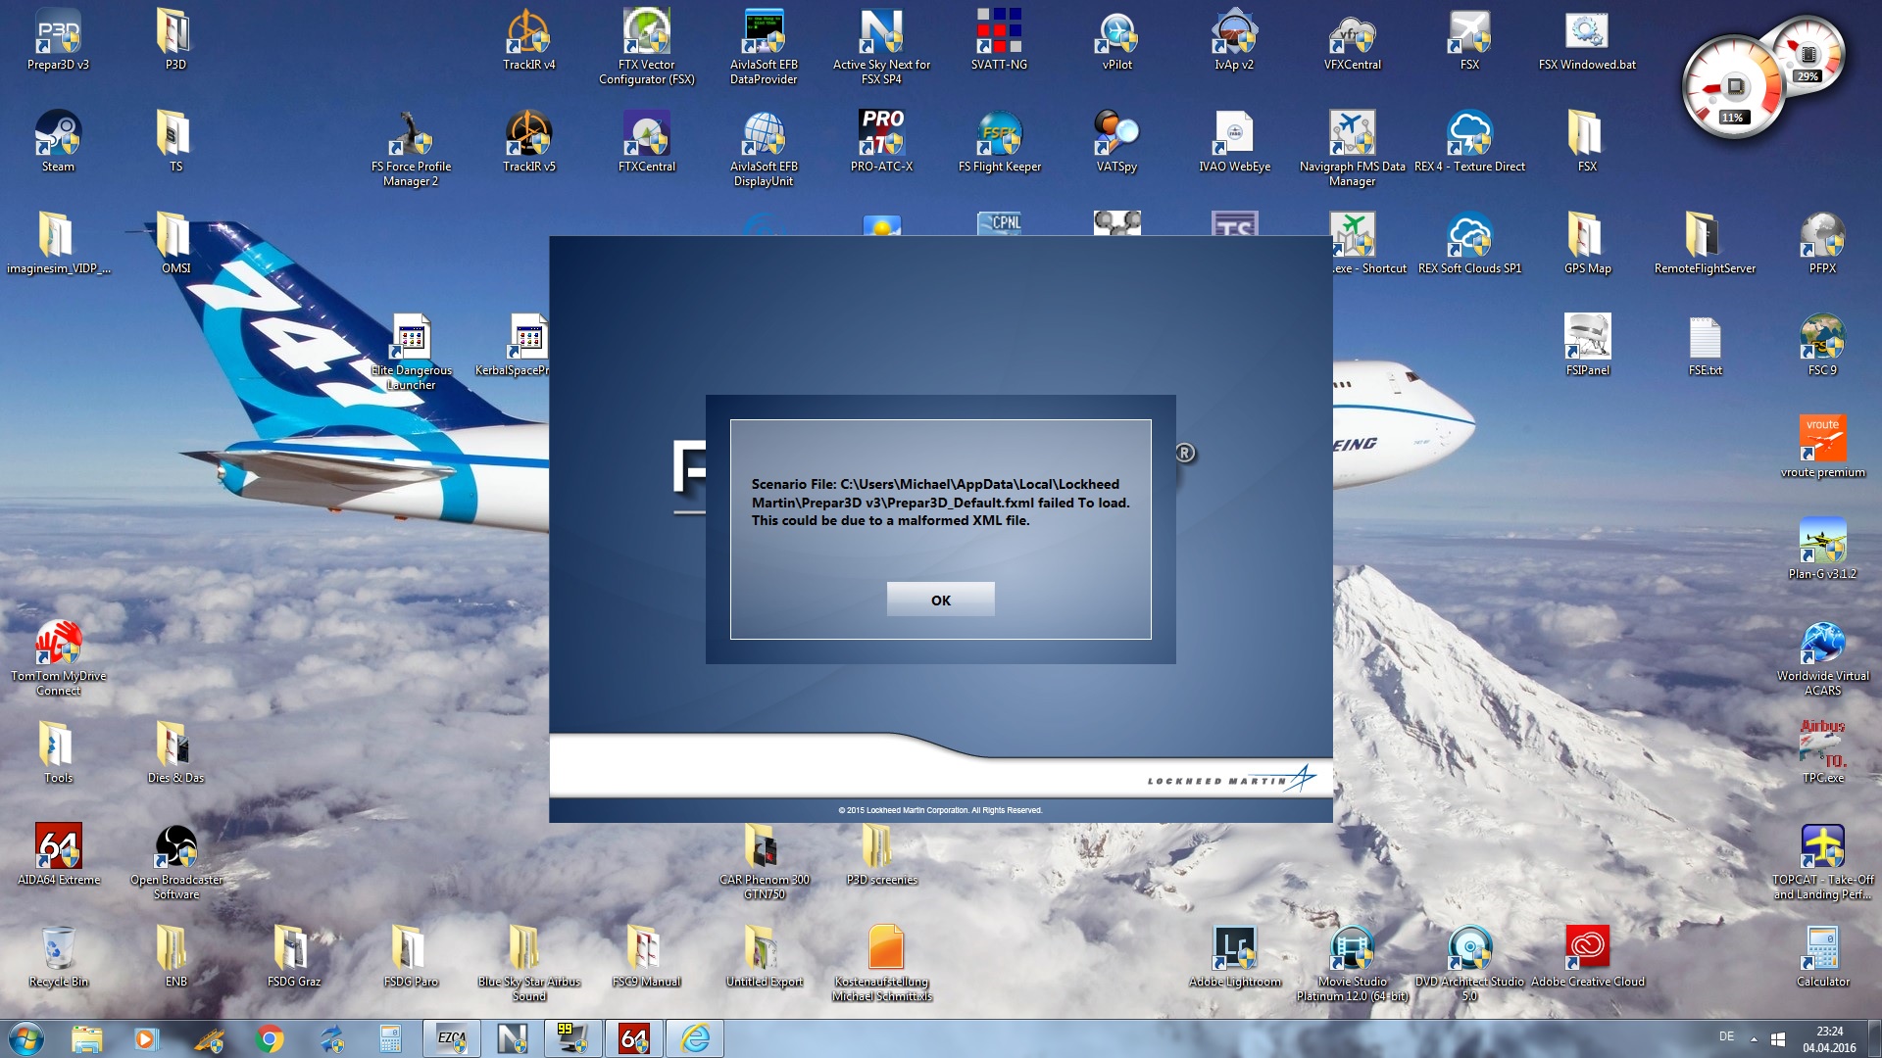Launch REX Soft Clouds SP1
Screen dimensions: 1882x1058
(1469, 243)
